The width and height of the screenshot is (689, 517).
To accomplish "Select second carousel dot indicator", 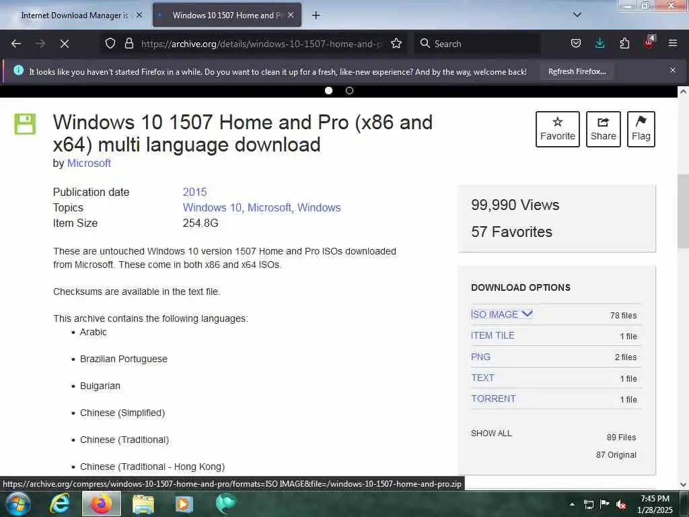I will point(349,91).
